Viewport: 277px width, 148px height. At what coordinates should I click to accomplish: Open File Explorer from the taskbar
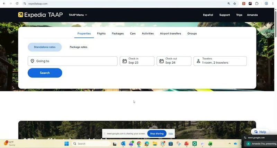tap(155, 144)
